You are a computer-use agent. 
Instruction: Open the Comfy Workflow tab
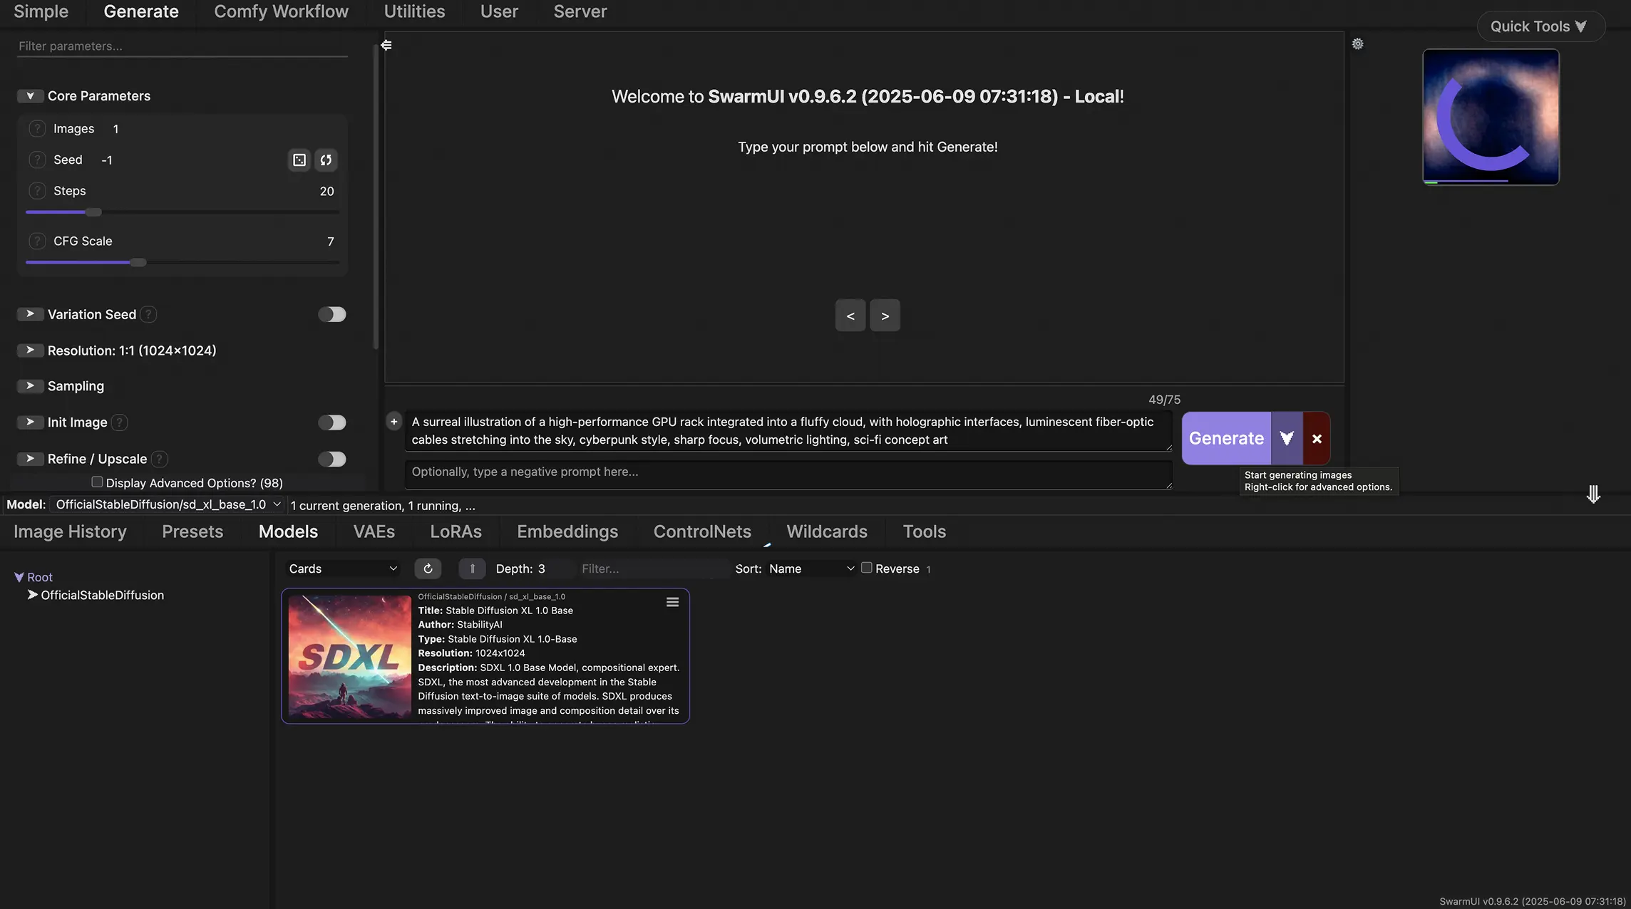coord(281,11)
